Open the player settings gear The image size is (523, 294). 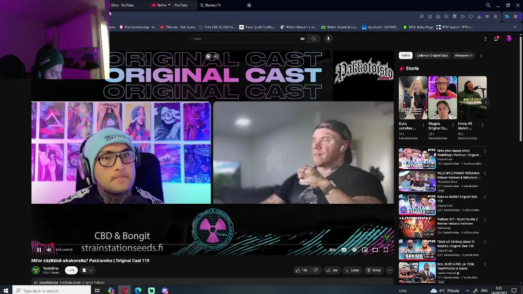coord(354,250)
